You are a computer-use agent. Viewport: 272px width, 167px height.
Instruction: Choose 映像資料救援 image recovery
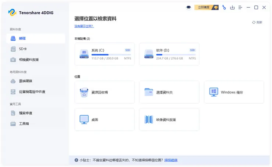click(169, 119)
